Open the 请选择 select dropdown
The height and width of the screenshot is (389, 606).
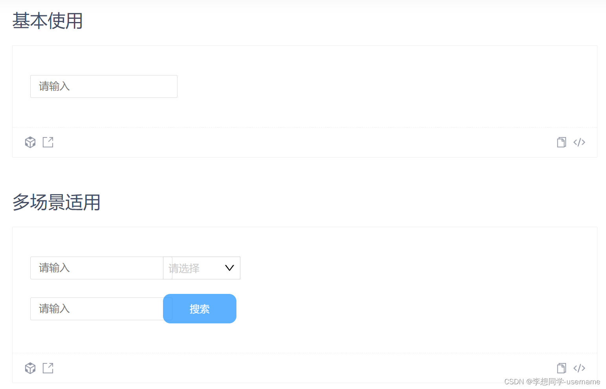pyautogui.click(x=201, y=268)
